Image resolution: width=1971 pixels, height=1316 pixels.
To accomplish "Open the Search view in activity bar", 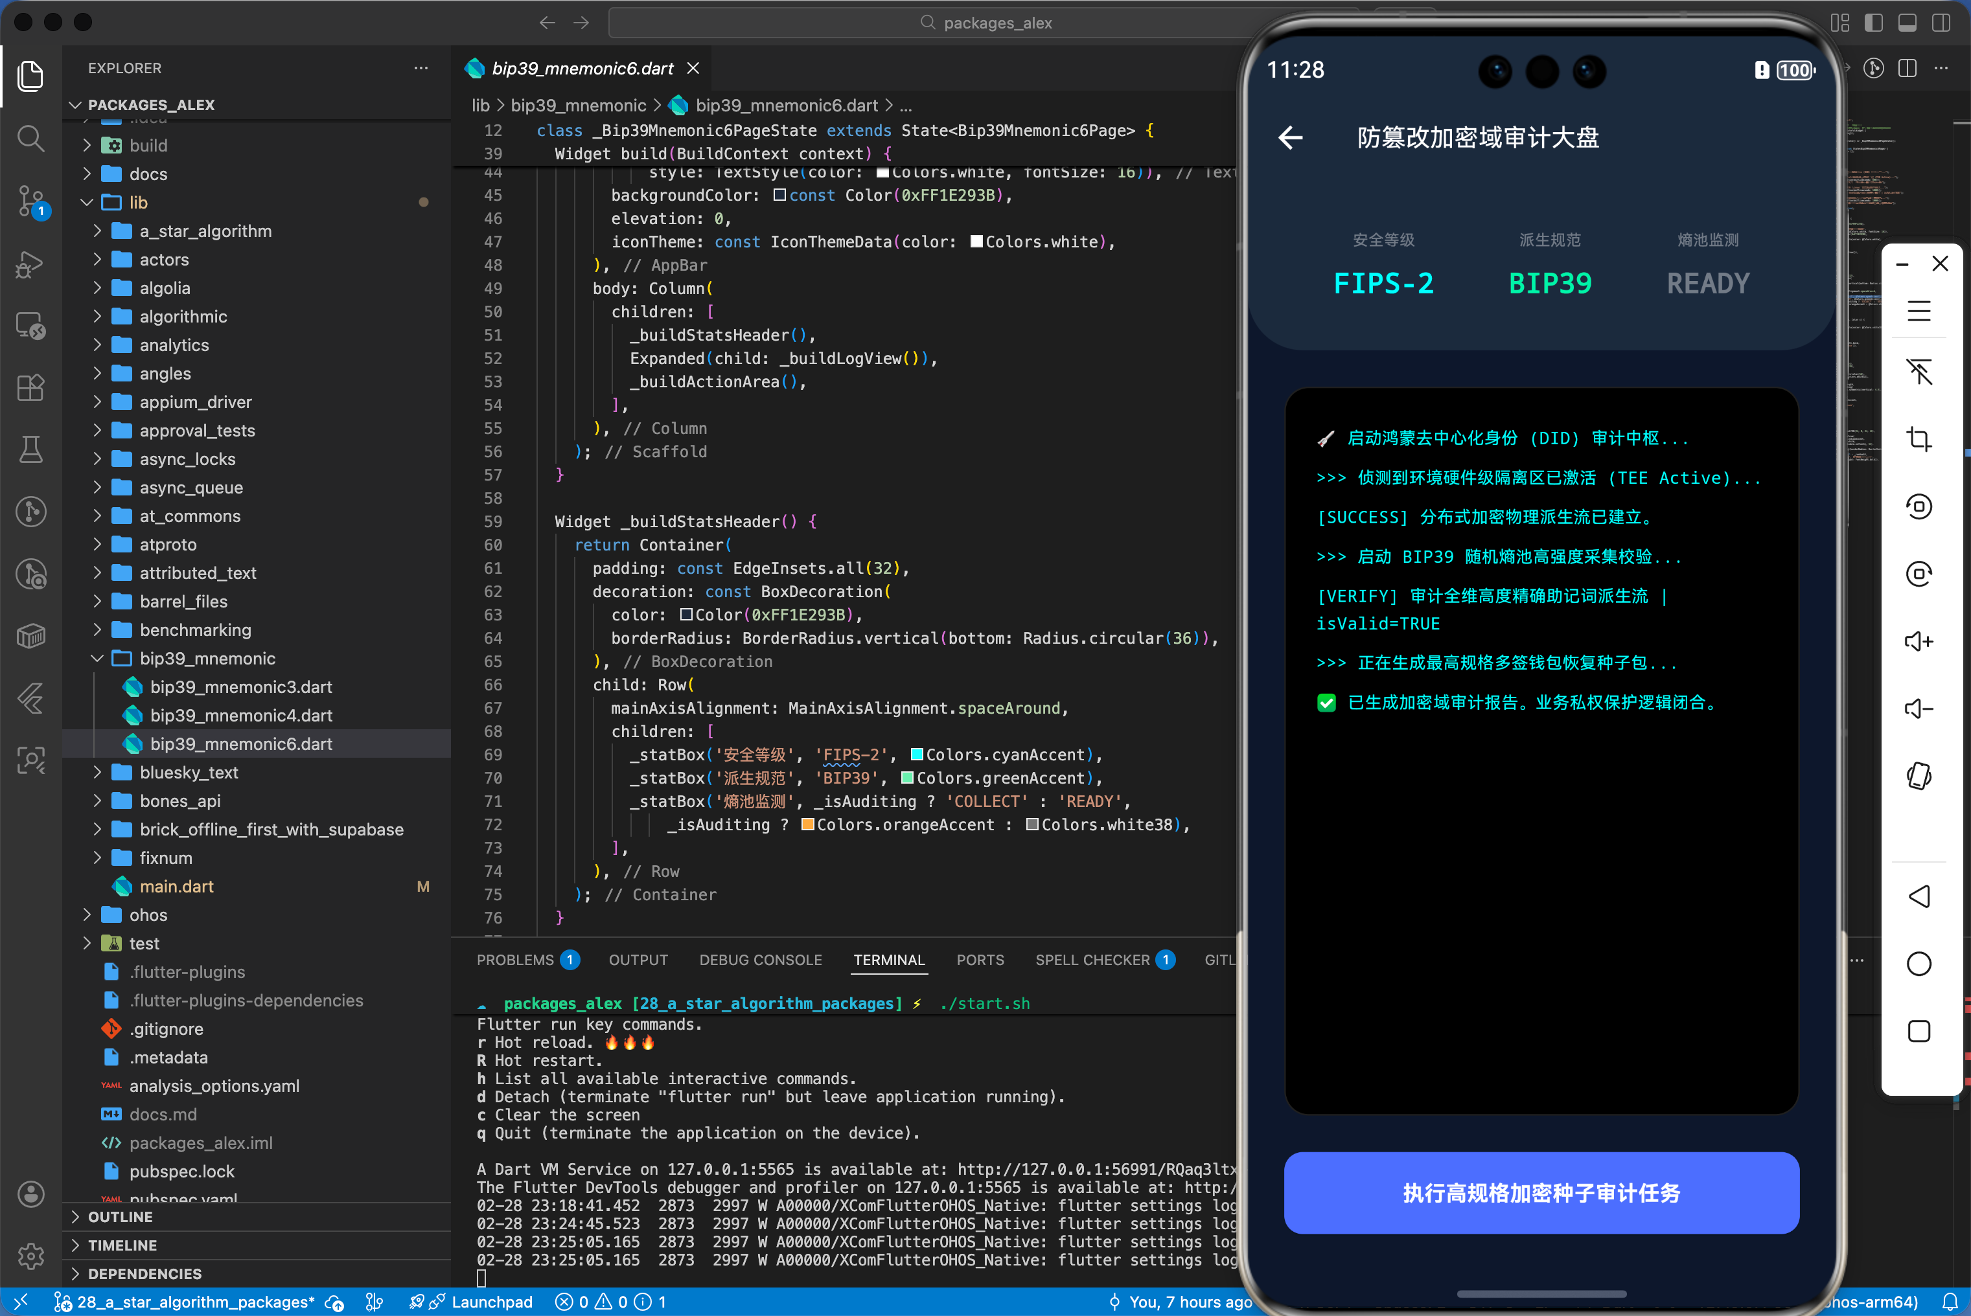I will click(x=31, y=138).
